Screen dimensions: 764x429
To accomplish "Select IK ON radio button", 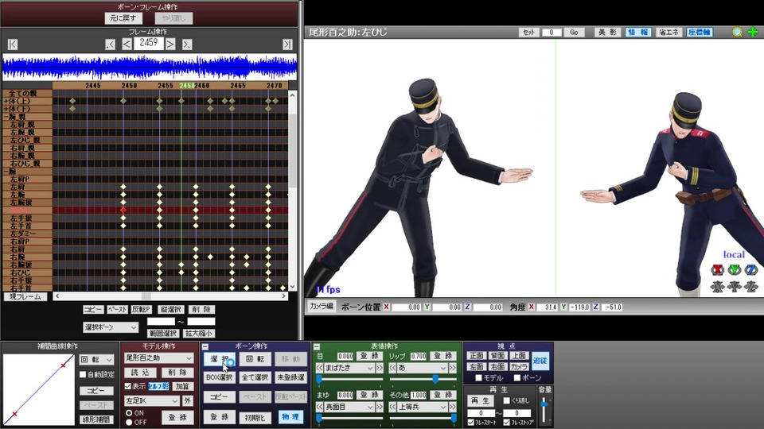I will (129, 412).
